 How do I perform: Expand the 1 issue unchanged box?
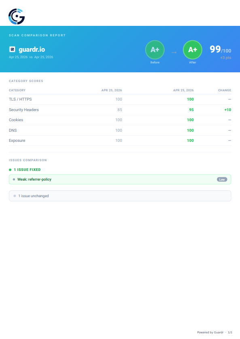tap(120, 196)
